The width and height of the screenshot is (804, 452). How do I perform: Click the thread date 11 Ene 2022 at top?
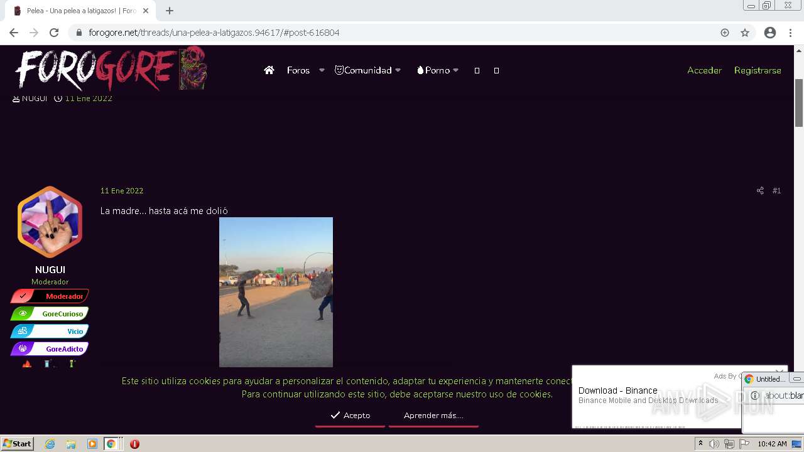[89, 99]
